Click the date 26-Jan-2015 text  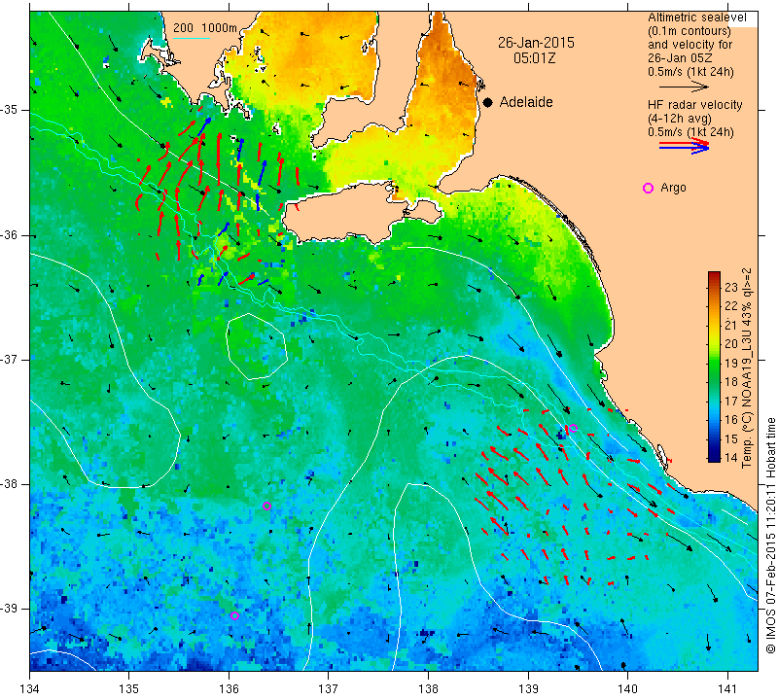(536, 43)
